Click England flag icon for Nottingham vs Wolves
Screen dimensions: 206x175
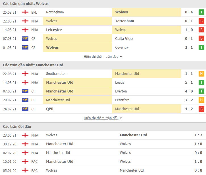point(25,12)
